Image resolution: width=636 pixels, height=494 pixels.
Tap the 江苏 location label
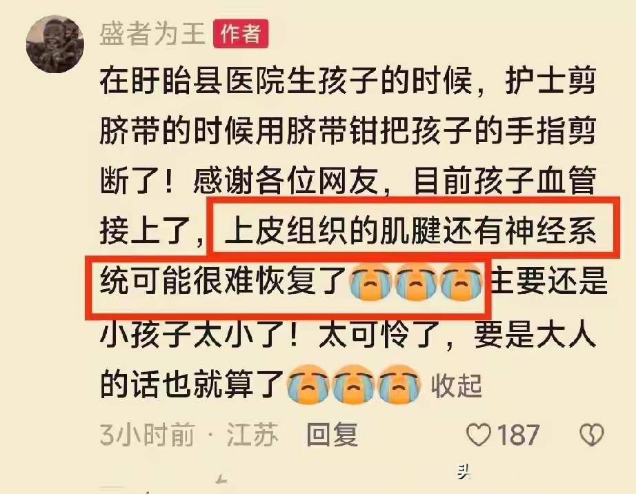252,434
